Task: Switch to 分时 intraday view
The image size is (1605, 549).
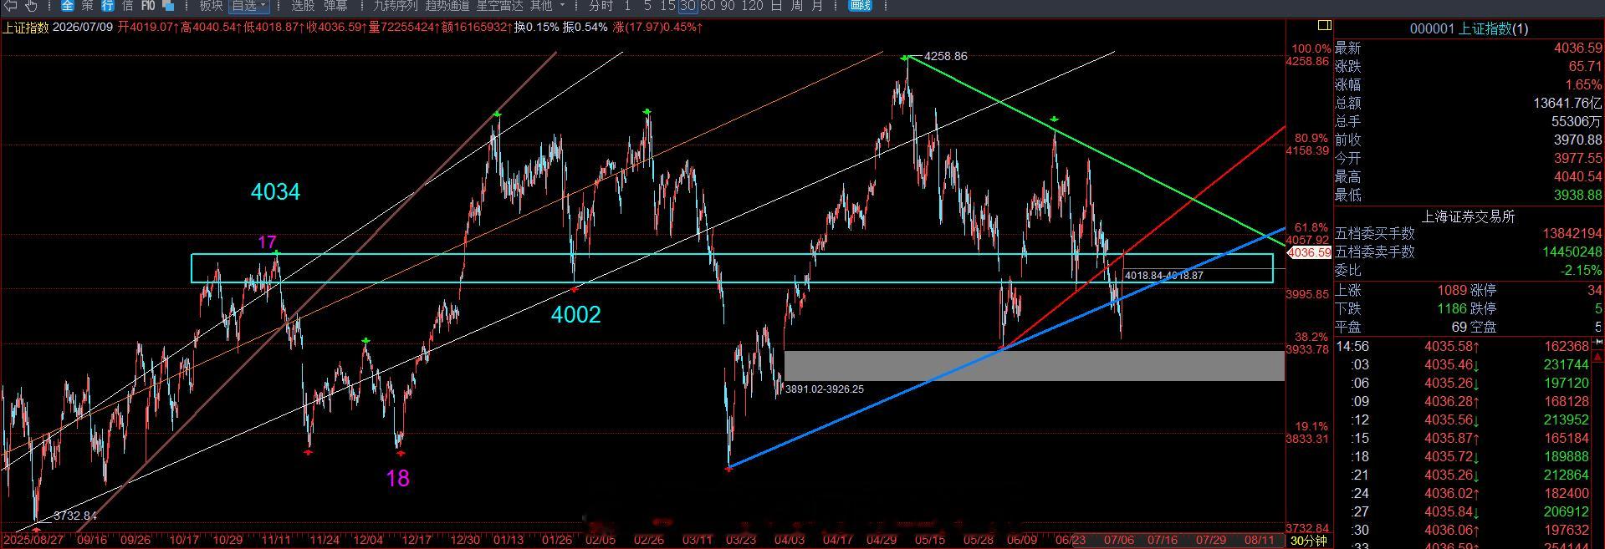Action: [x=601, y=5]
